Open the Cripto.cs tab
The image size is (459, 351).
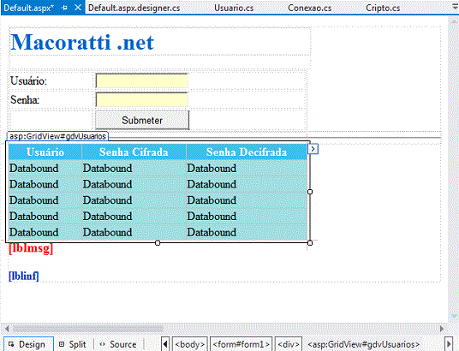click(x=383, y=8)
